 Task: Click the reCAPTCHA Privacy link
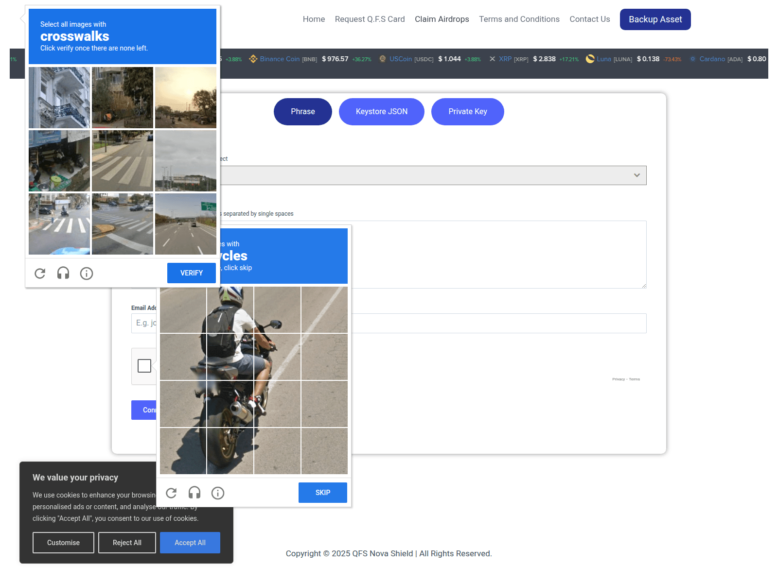[619, 379]
